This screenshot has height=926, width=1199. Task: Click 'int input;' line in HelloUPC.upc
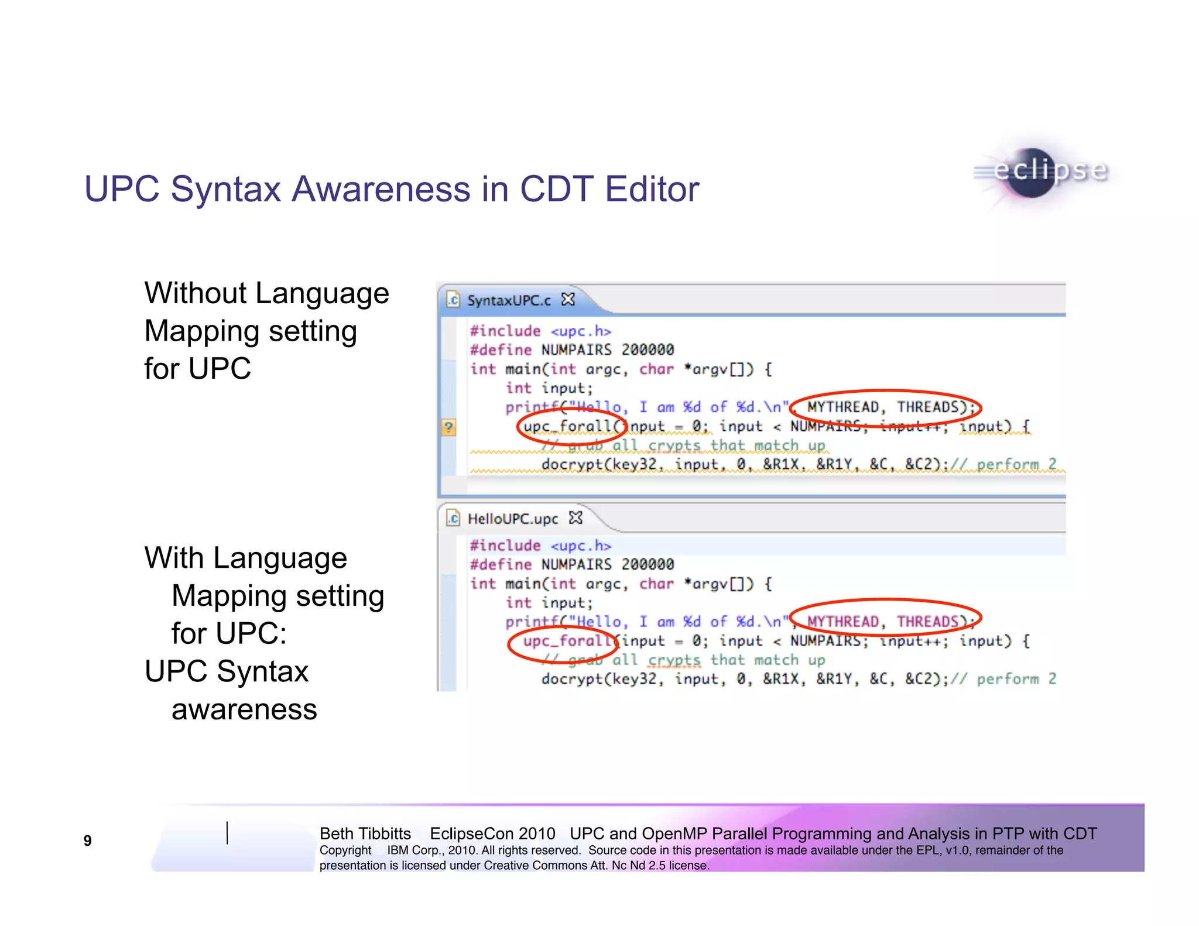tap(549, 602)
